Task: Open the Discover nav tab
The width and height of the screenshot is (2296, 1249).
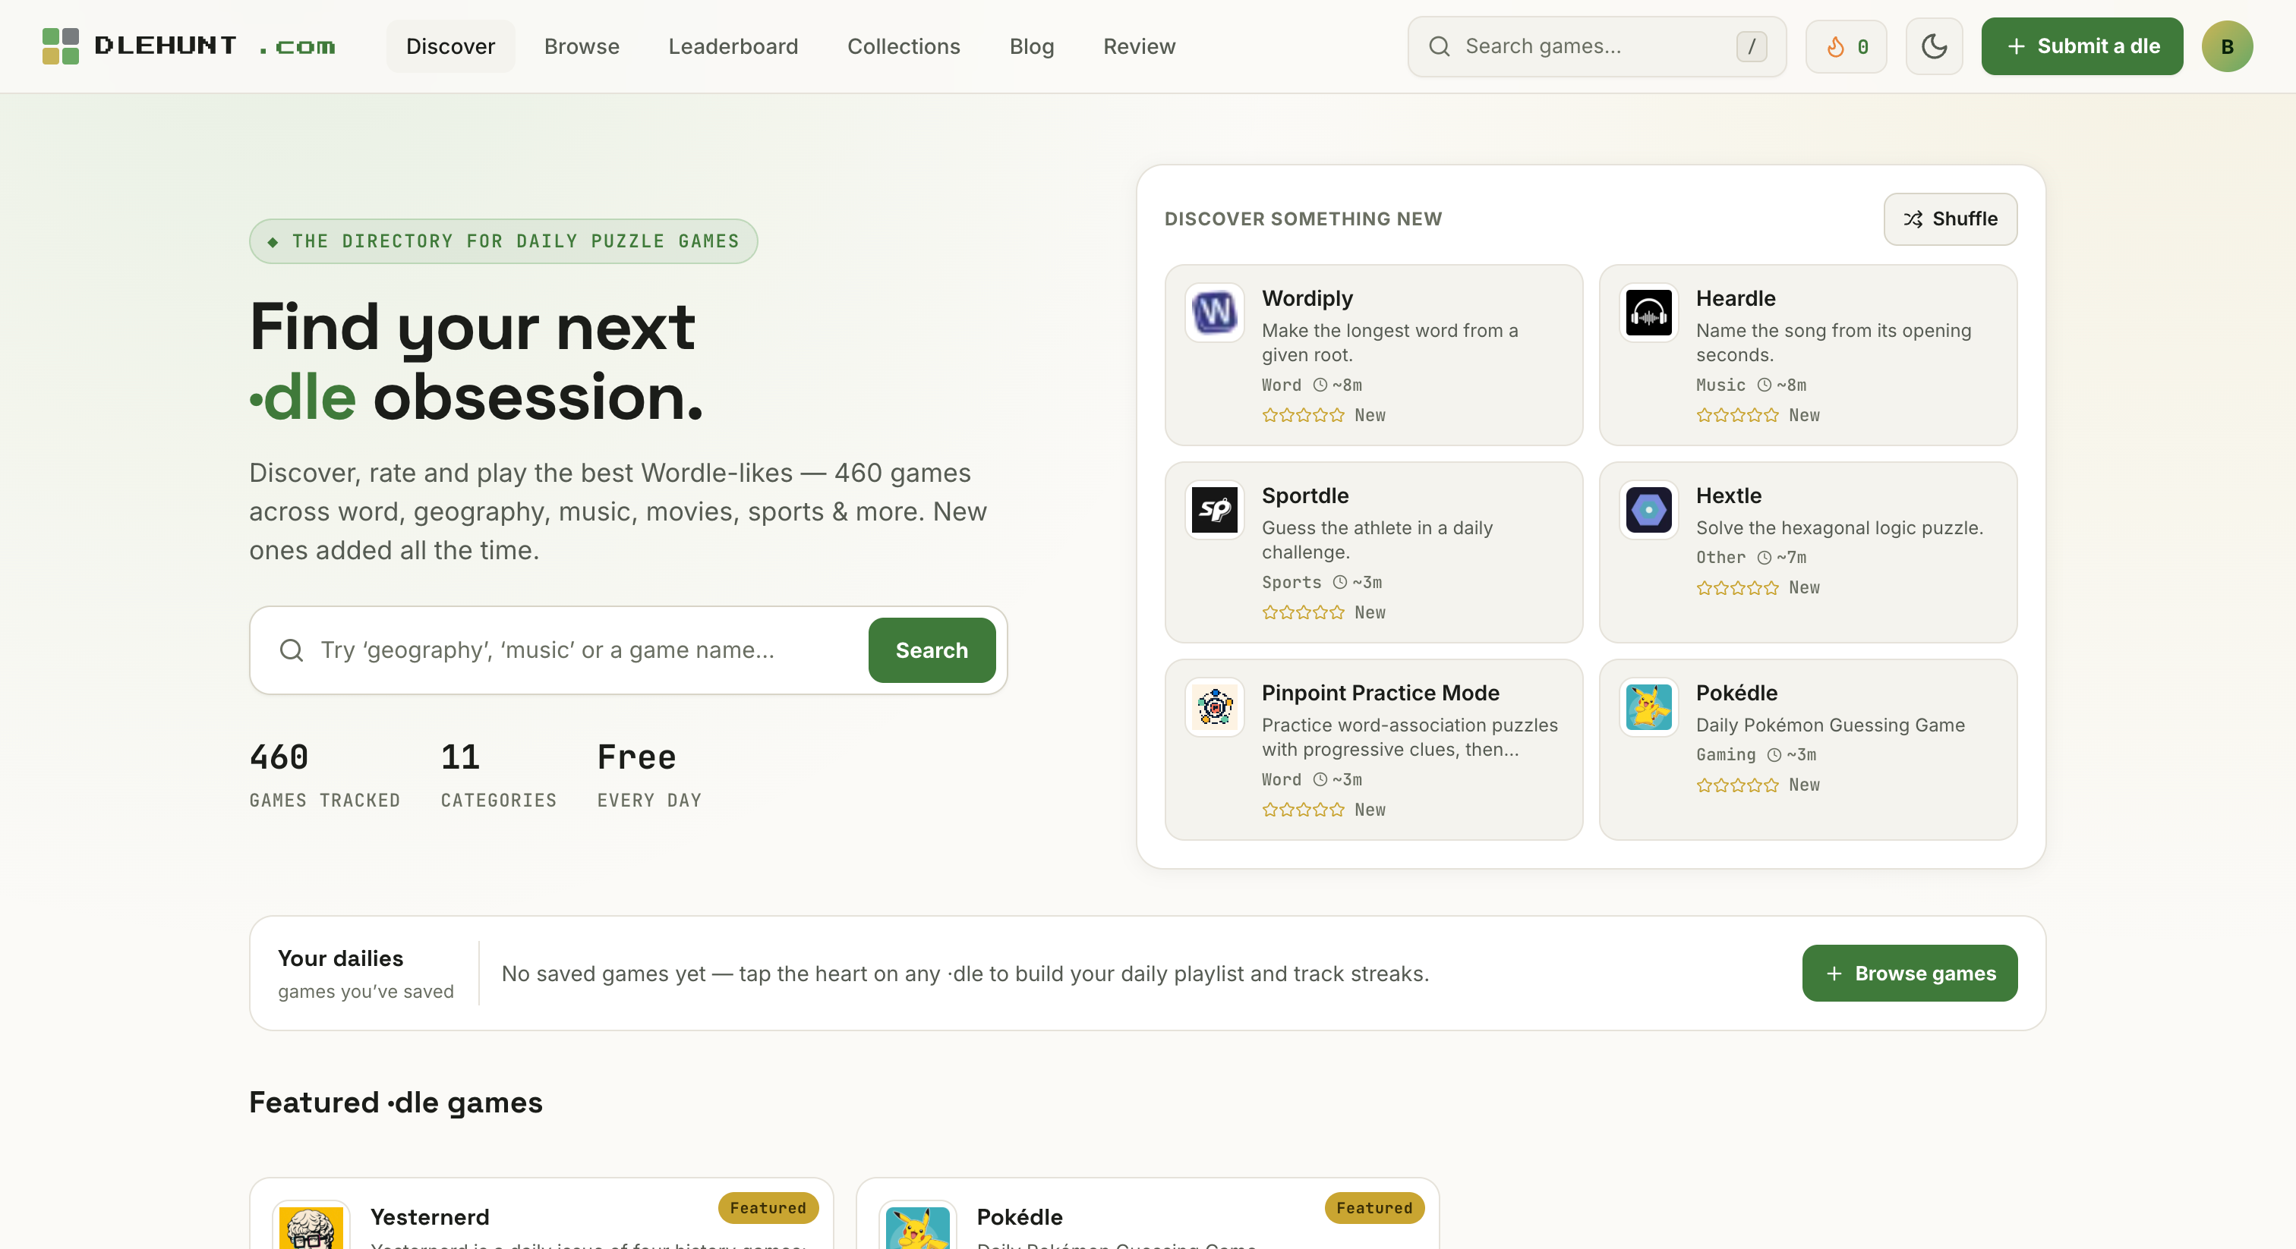Action: tap(450, 46)
